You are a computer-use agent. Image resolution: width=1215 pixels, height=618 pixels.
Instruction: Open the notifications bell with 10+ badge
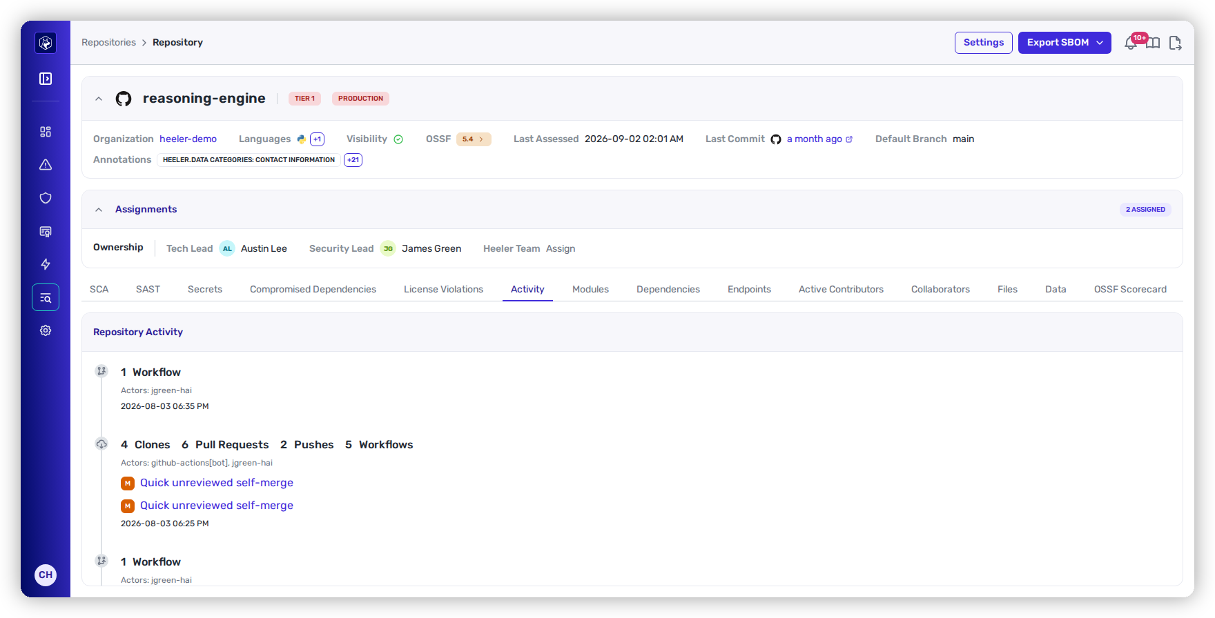click(x=1131, y=43)
